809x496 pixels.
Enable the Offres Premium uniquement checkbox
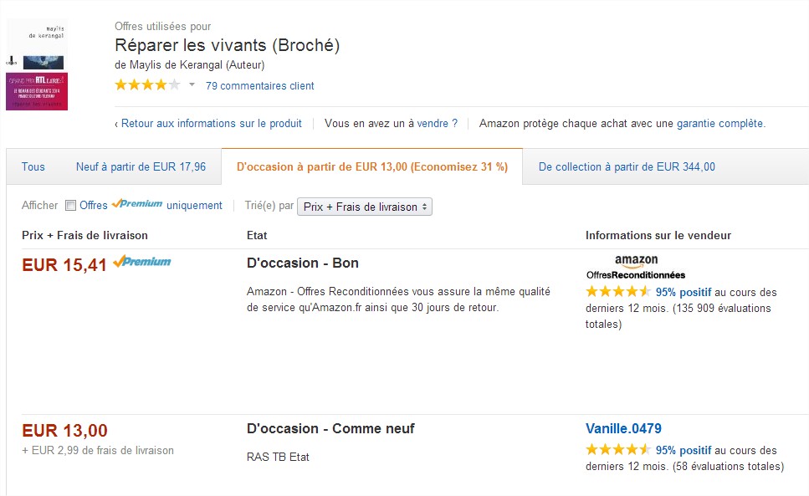pos(70,205)
